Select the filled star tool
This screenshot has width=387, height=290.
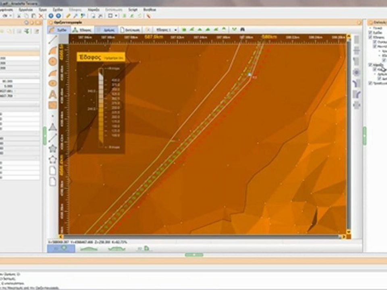point(52,149)
